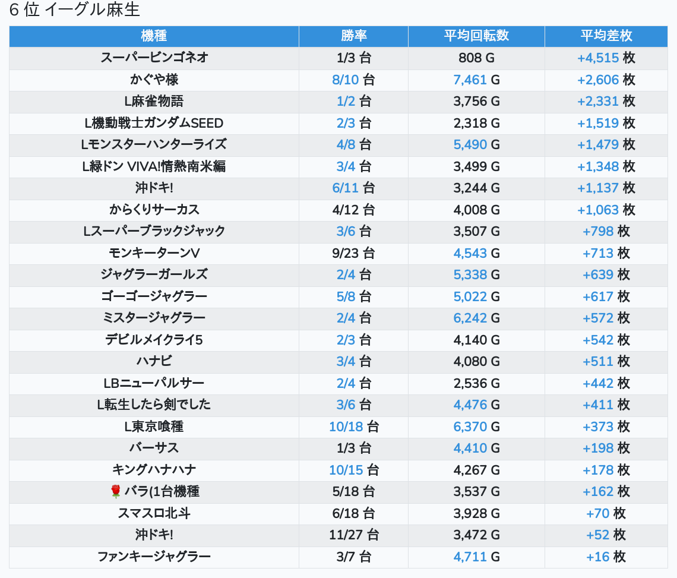Click the バーサス machine name
Viewport: 677px width, 578px height.
[154, 448]
